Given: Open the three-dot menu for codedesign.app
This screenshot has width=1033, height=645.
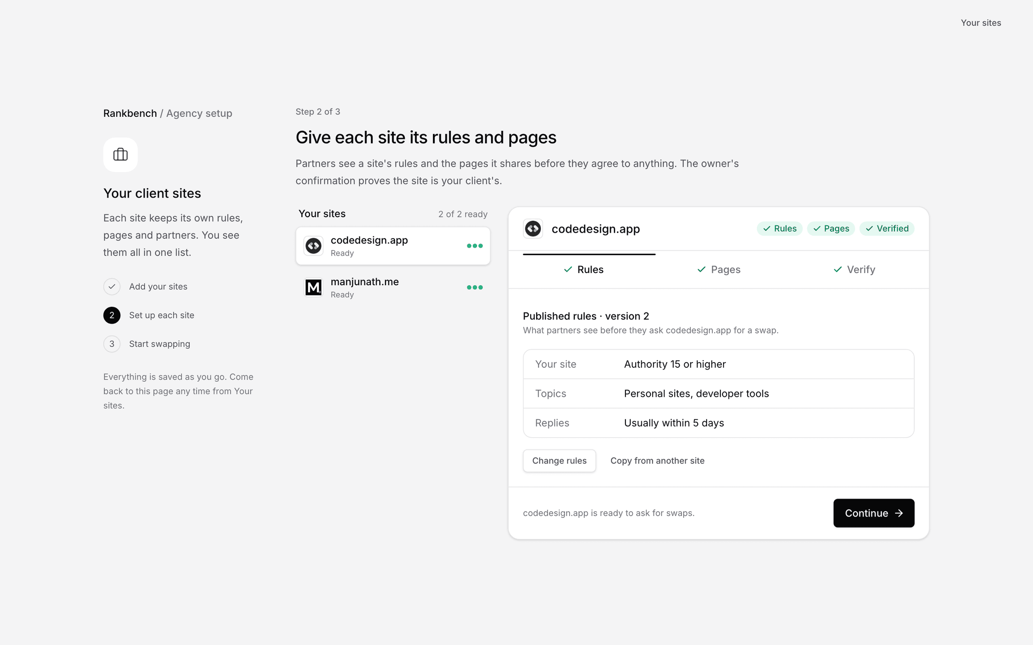Looking at the screenshot, I should coord(475,246).
